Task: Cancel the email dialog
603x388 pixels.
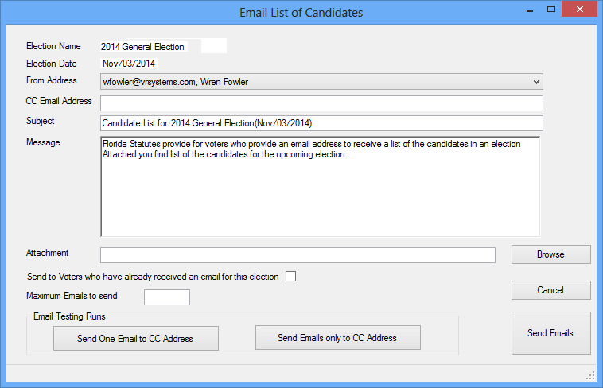Action: coord(550,290)
